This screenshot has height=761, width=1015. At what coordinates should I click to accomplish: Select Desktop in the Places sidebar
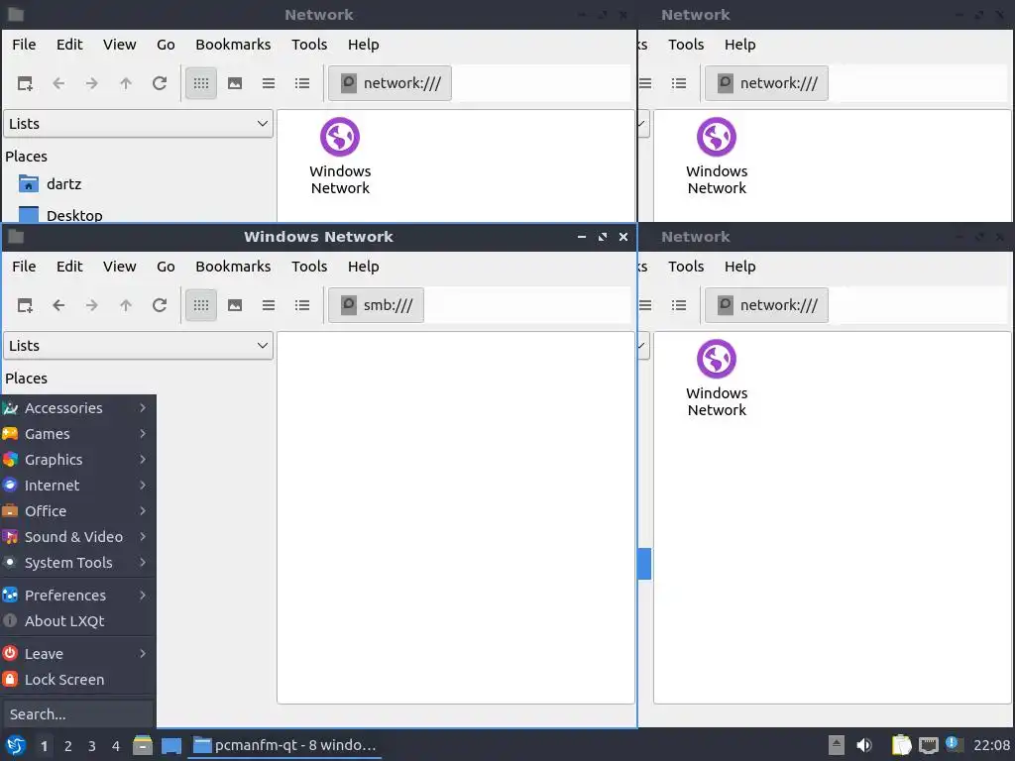tap(60, 215)
